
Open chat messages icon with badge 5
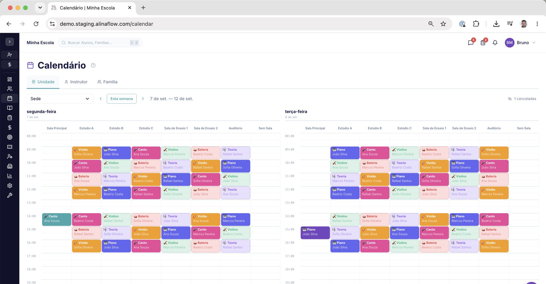pos(471,43)
